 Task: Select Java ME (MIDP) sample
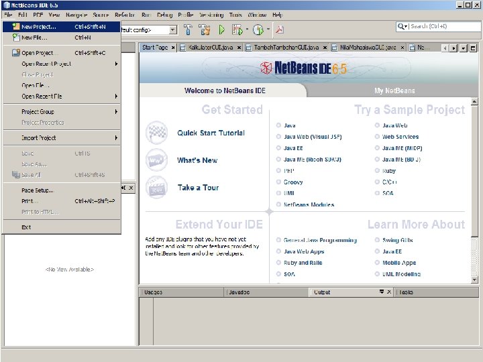(x=402, y=148)
